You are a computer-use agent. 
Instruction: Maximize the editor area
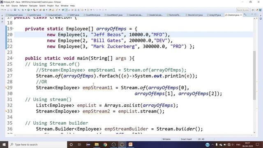pos(255,15)
